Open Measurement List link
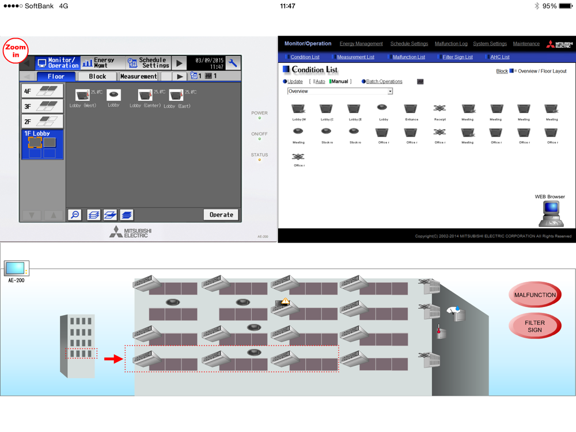The height and width of the screenshot is (432, 576). pos(355,57)
